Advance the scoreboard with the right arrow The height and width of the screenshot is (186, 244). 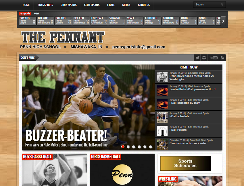(223, 21)
